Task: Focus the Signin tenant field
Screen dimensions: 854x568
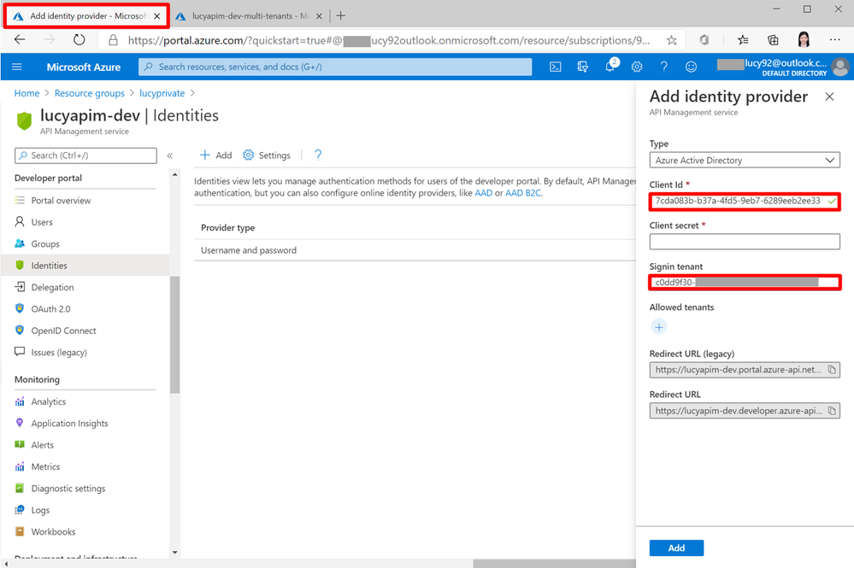Action: pos(745,283)
